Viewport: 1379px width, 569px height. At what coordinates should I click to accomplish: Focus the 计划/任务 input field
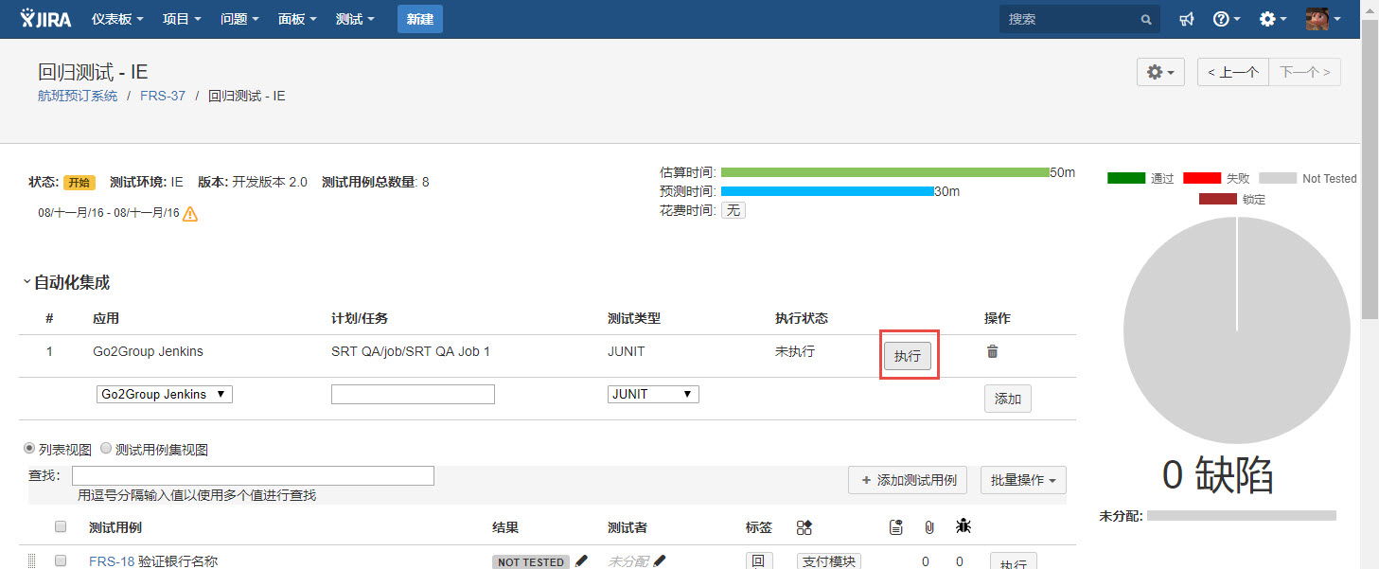click(413, 394)
